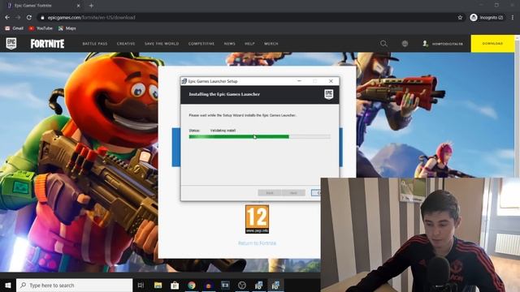Click the screen recorder taskbar icon
The height and width of the screenshot is (292, 520).
tap(225, 285)
